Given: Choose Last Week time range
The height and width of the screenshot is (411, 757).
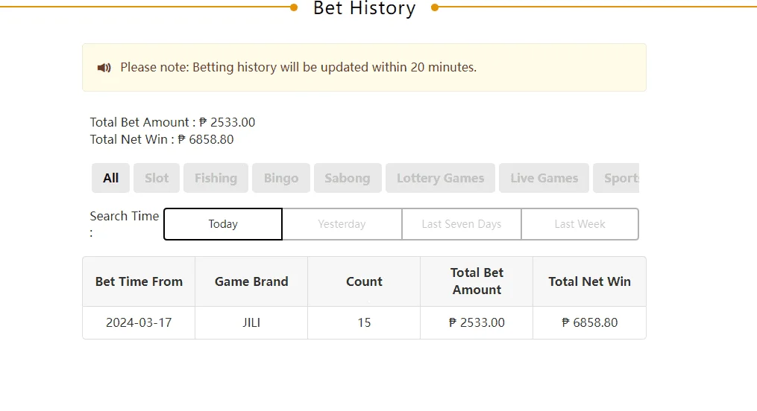Looking at the screenshot, I should pyautogui.click(x=579, y=224).
